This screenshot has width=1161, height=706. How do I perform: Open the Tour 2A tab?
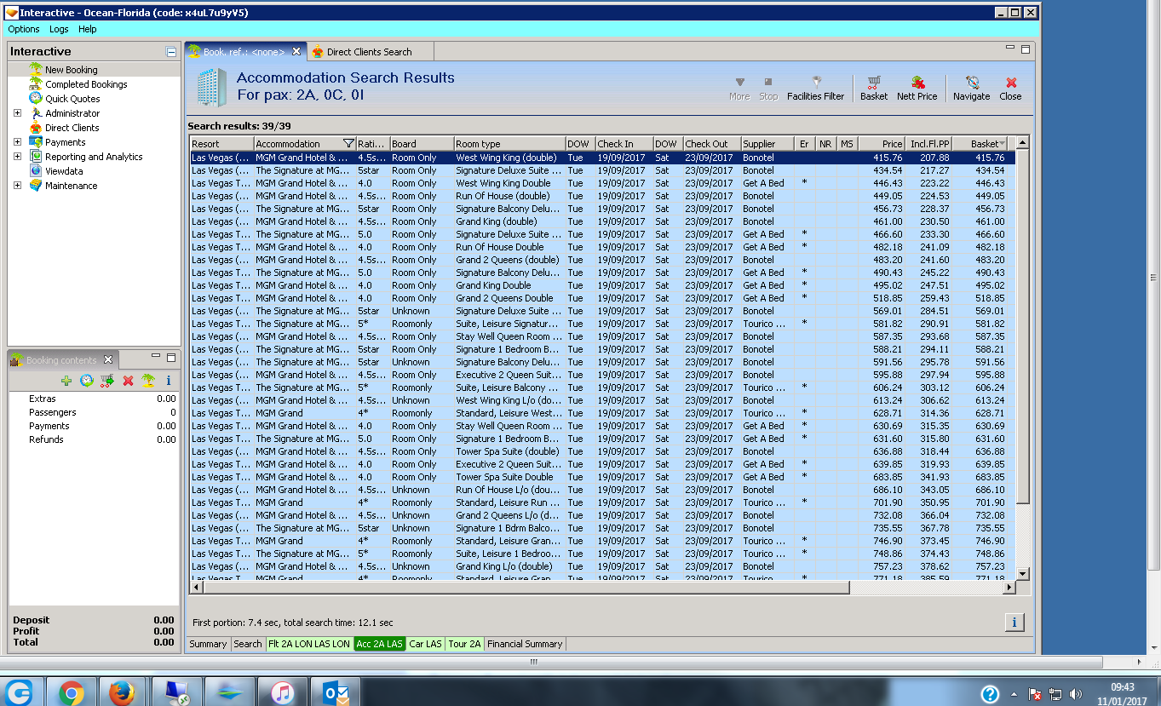click(x=465, y=644)
